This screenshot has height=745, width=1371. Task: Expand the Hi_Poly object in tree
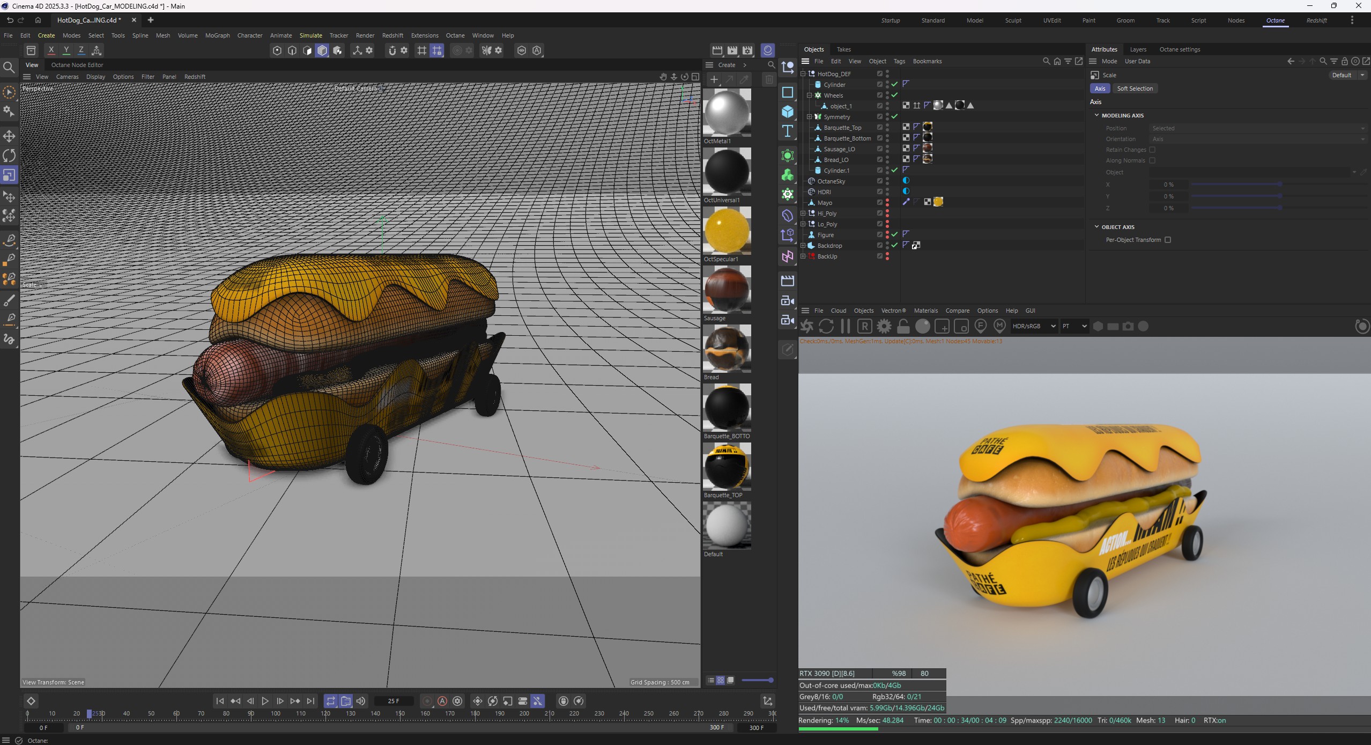click(803, 213)
